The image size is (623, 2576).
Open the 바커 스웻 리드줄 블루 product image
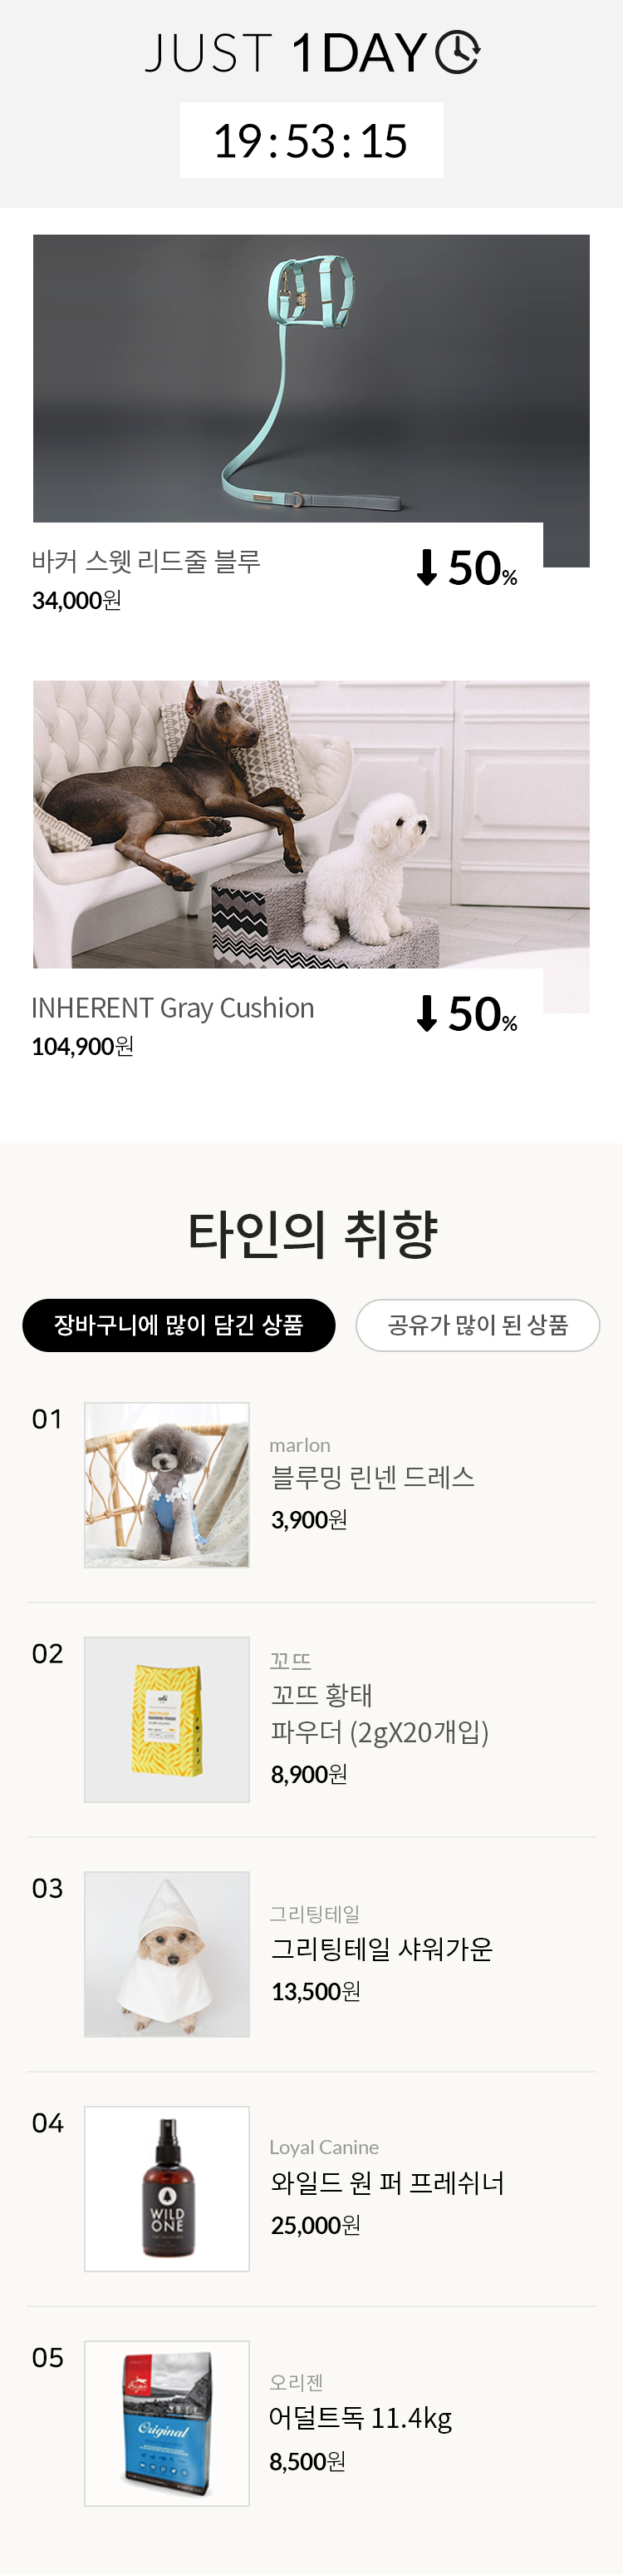(311, 378)
